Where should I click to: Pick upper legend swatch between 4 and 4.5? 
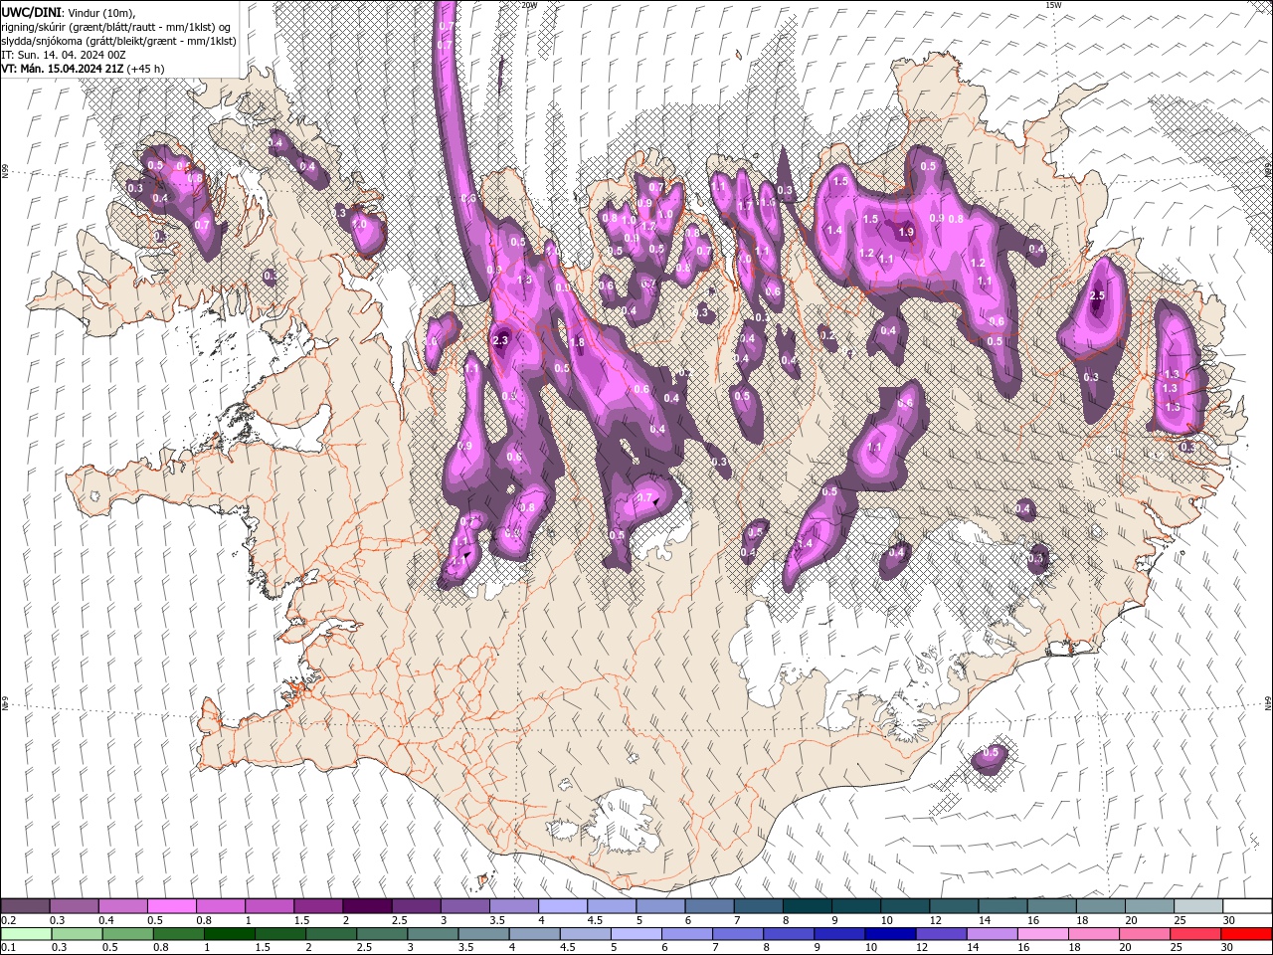[x=563, y=906]
